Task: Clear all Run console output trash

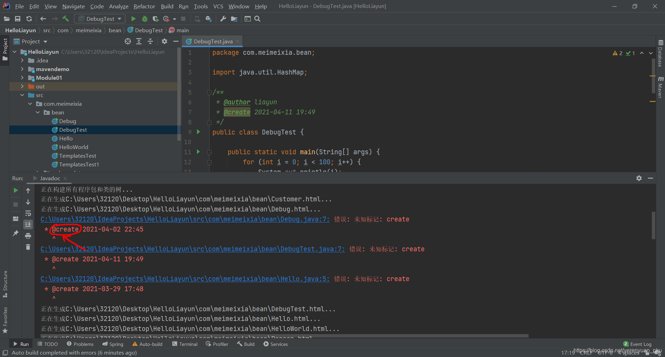Action: pos(28,247)
